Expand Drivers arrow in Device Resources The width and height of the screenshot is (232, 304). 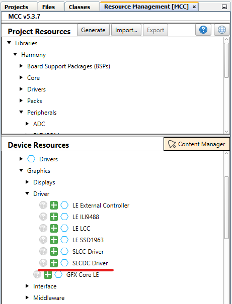coord(21,159)
